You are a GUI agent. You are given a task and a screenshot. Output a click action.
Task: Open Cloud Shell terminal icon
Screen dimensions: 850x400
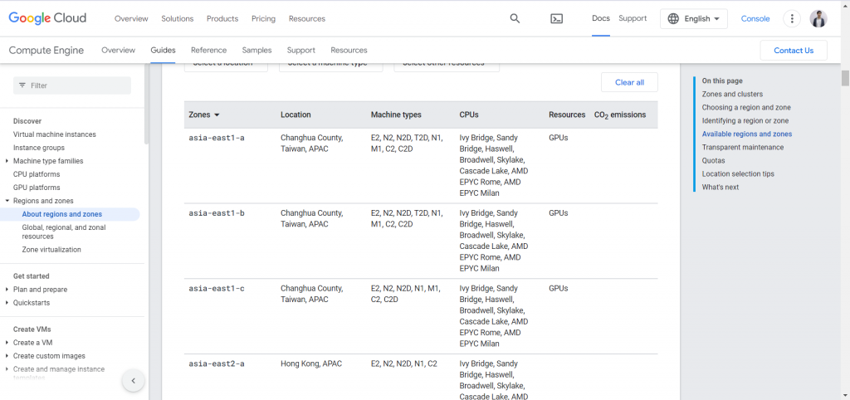pos(557,18)
